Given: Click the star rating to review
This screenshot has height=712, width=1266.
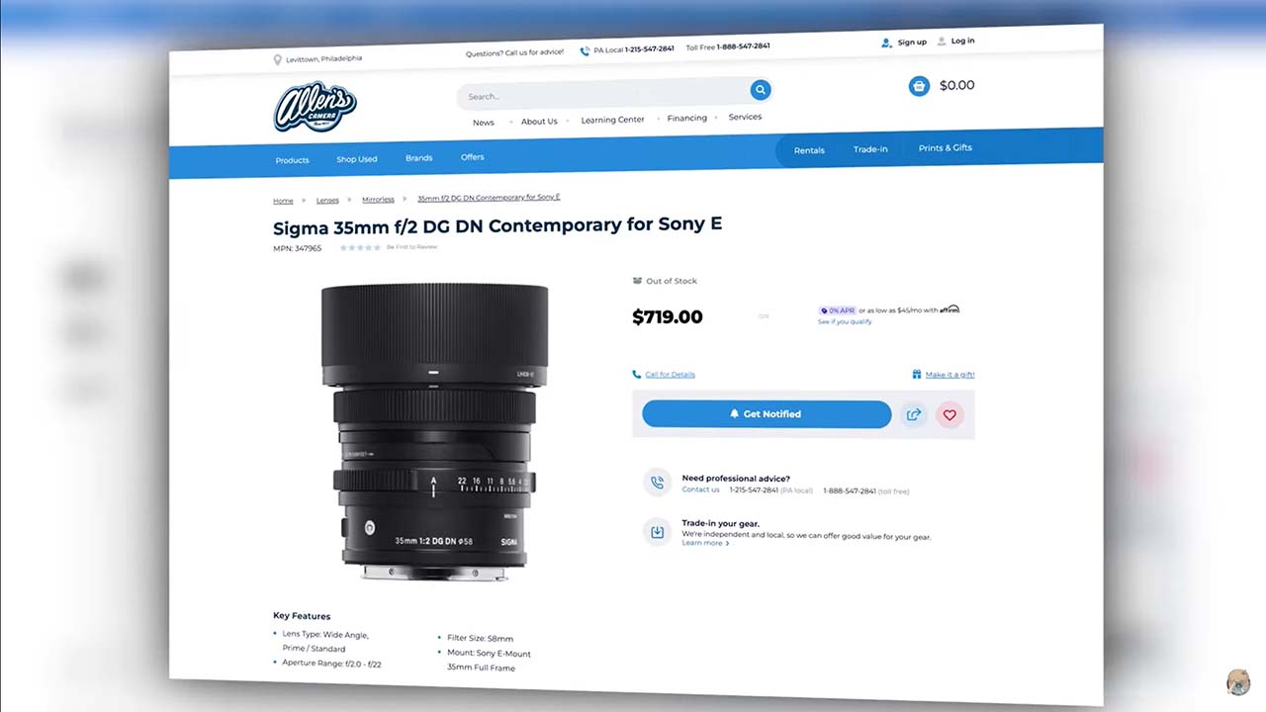Looking at the screenshot, I should (x=360, y=247).
